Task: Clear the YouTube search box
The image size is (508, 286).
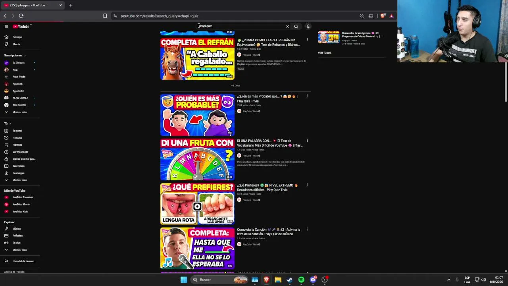Action: (x=287, y=27)
